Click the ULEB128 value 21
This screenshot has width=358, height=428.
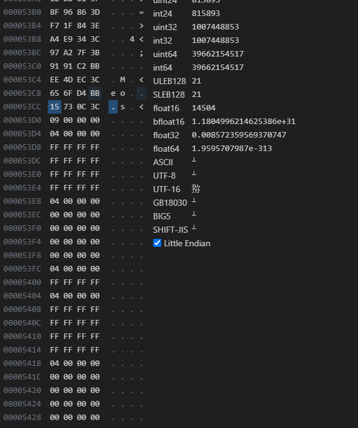196,81
